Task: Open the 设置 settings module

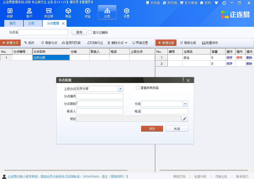Action: click(x=126, y=13)
